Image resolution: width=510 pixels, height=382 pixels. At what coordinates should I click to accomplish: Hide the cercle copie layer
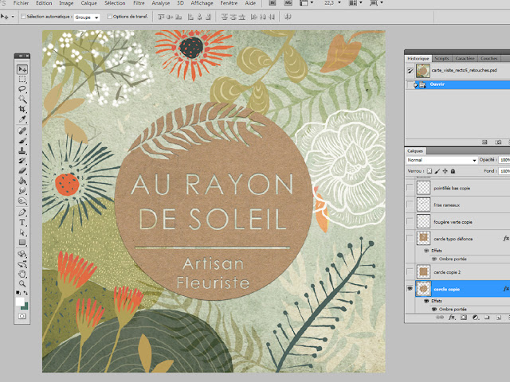[410, 288]
